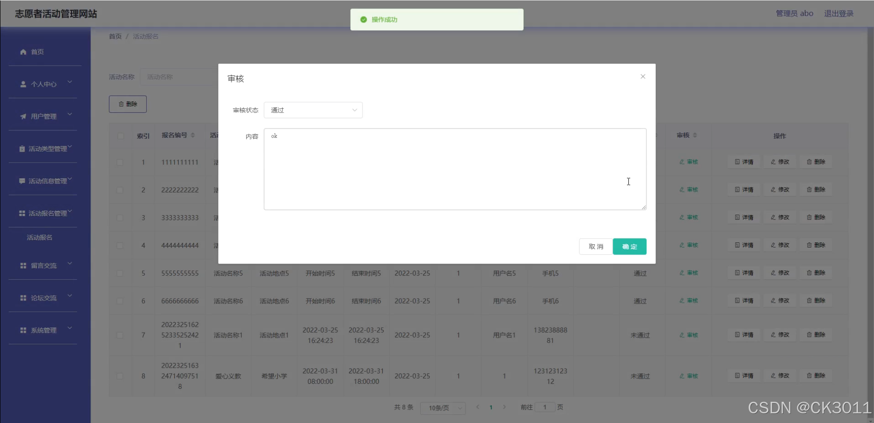Image resolution: width=874 pixels, height=423 pixels.
Task: Click the 退出登录 link
Action: click(838, 14)
